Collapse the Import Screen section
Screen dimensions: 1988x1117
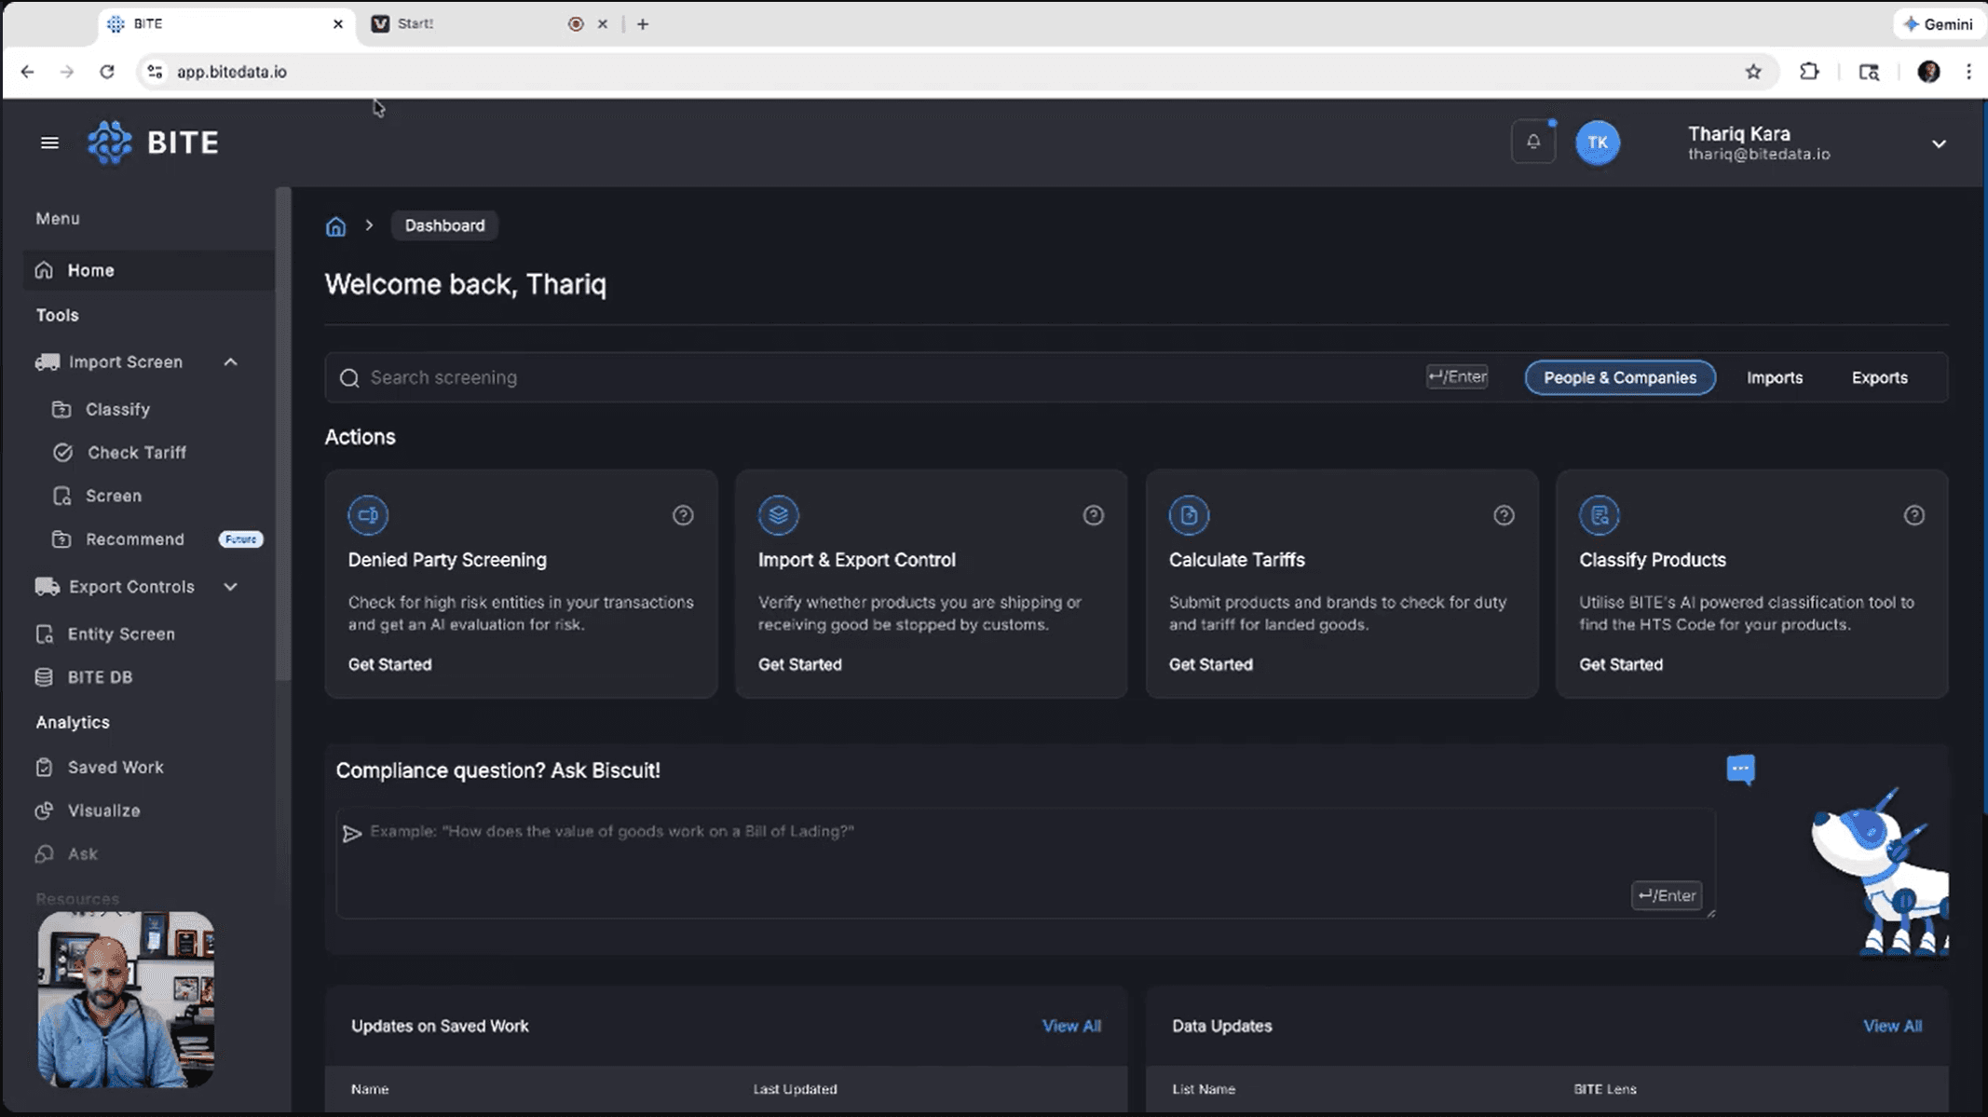click(x=230, y=361)
